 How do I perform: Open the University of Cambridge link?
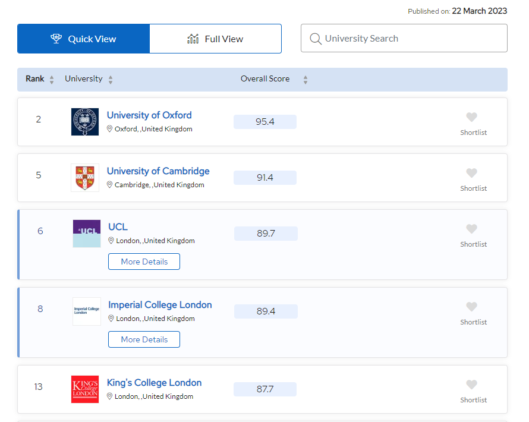(158, 171)
